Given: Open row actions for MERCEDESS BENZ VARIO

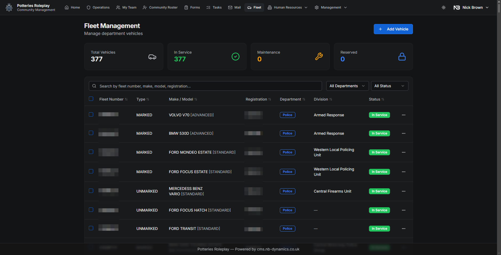Looking at the screenshot, I should 404,191.
